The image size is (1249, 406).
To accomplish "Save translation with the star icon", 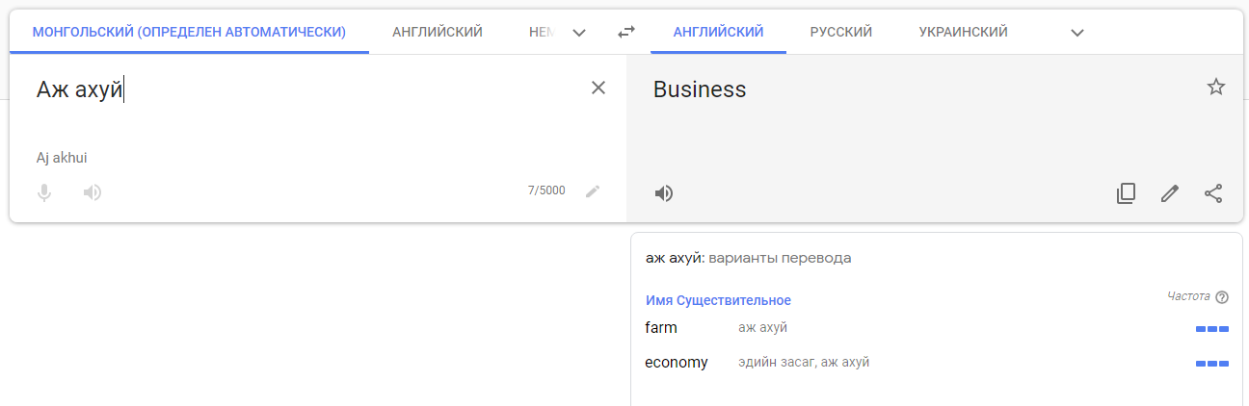I will tap(1216, 88).
